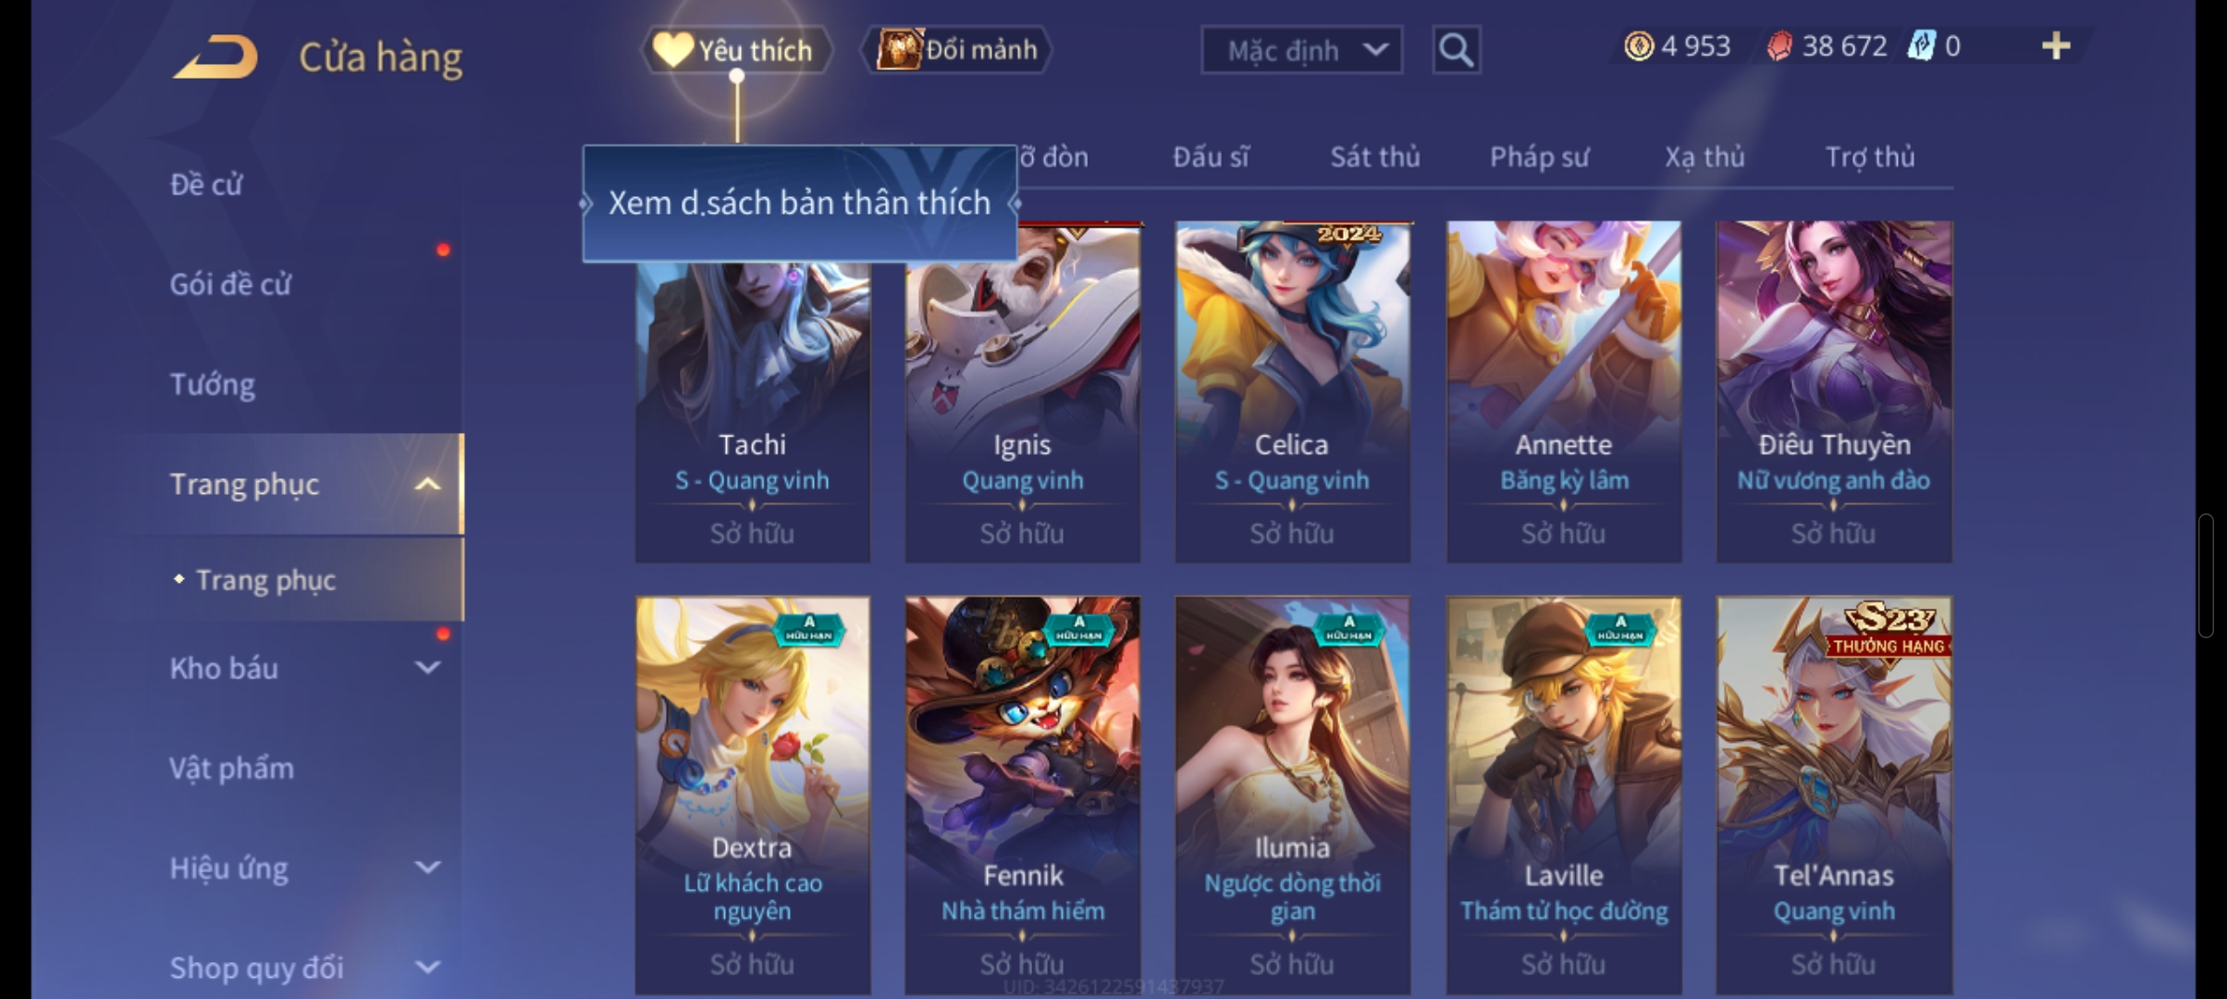This screenshot has height=999, width=2227.
Task: Switch to the Sát thủ tab
Action: 1374,157
